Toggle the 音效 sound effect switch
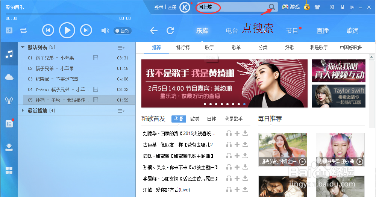The width and height of the screenshot is (376, 197). [123, 31]
